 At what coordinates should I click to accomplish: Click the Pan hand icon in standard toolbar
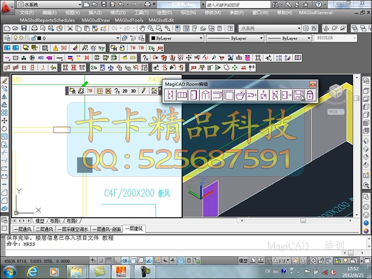tap(142, 28)
